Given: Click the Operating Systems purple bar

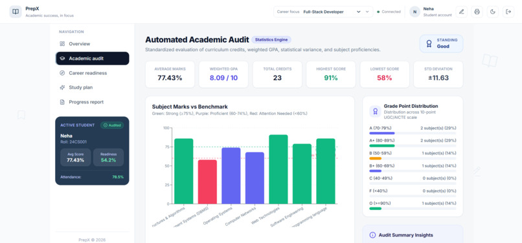Looking at the screenshot, I should pyautogui.click(x=231, y=176).
